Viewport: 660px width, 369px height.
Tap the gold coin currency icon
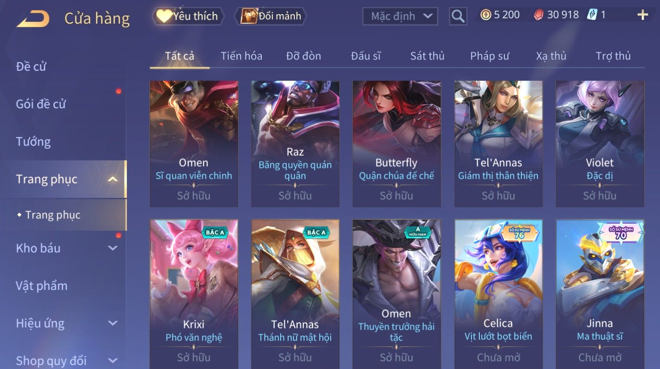click(x=485, y=15)
